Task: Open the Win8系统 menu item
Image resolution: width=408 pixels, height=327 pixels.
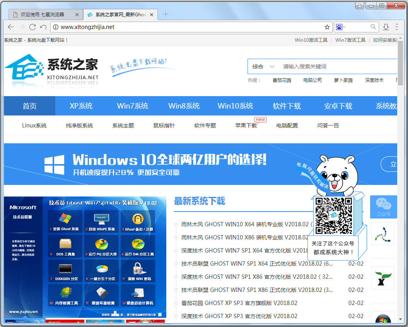Action: pyautogui.click(x=184, y=106)
